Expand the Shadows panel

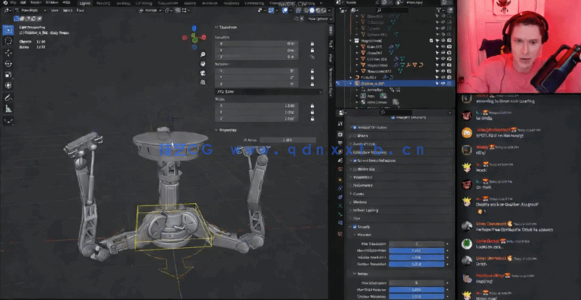click(x=400, y=202)
